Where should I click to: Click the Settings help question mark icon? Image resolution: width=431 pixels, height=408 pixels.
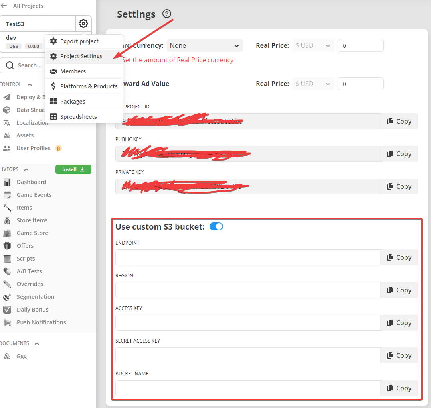pyautogui.click(x=167, y=14)
